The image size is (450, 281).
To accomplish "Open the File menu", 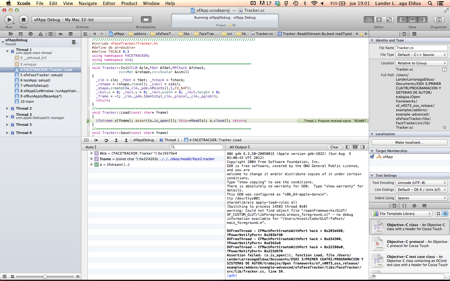I will click(40, 3).
